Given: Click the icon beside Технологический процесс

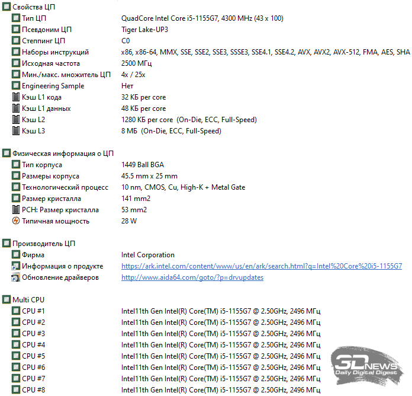Looking at the screenshot, I should (x=16, y=187).
